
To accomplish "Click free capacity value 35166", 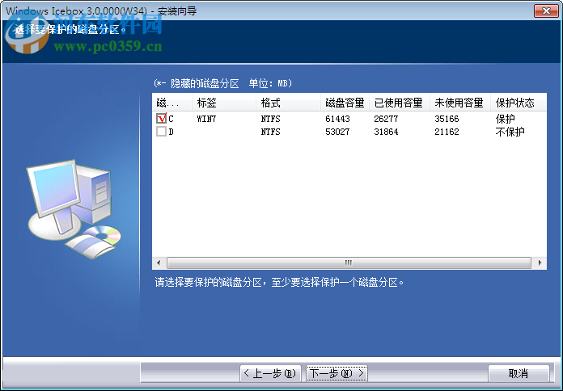I will point(447,119).
